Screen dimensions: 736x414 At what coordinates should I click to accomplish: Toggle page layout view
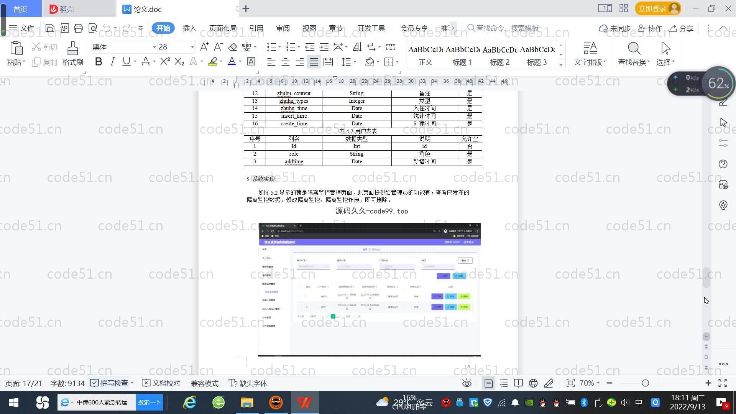(488, 383)
